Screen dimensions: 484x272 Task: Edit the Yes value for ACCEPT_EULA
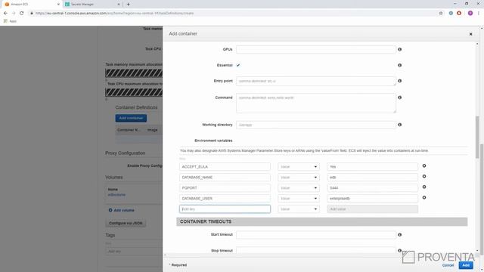coord(372,167)
